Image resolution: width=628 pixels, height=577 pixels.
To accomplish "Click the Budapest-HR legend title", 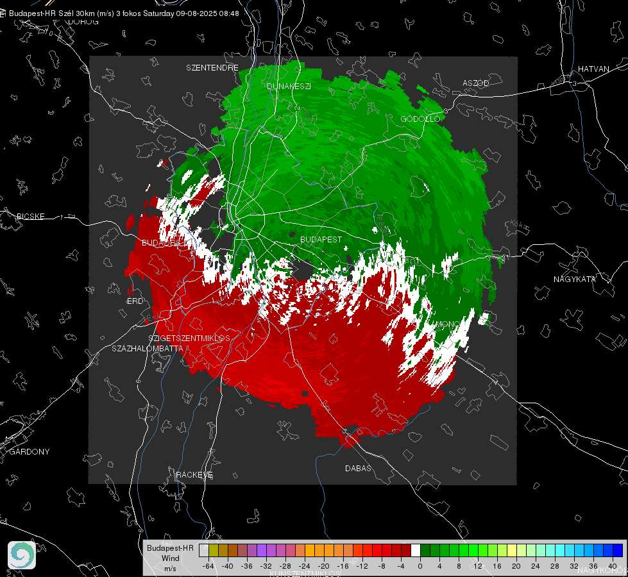I will pos(170,548).
